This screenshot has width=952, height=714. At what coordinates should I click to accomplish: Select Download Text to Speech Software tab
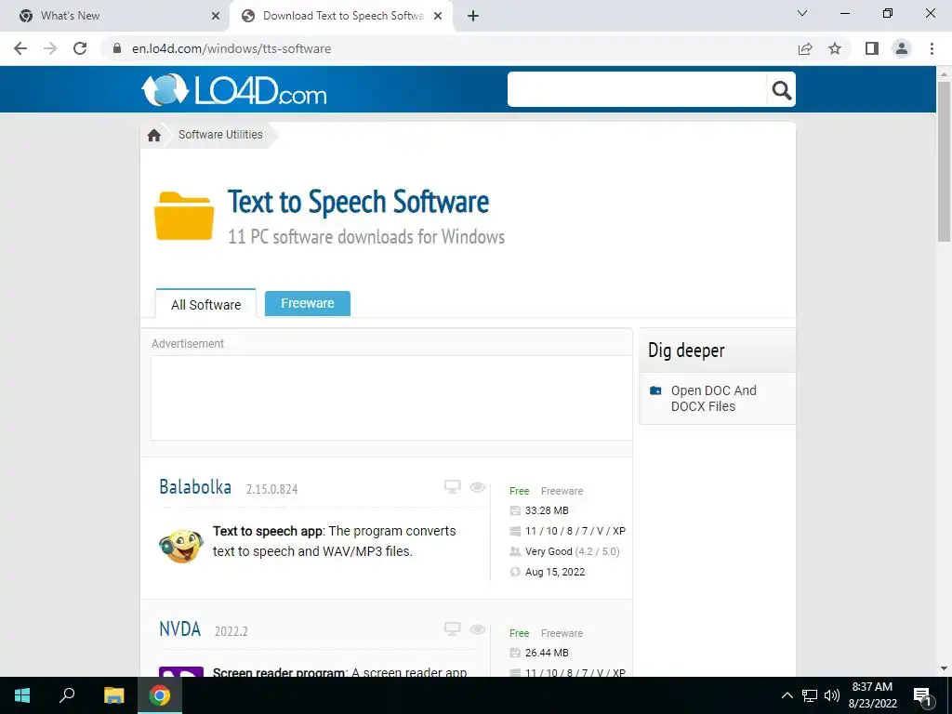coord(343,16)
